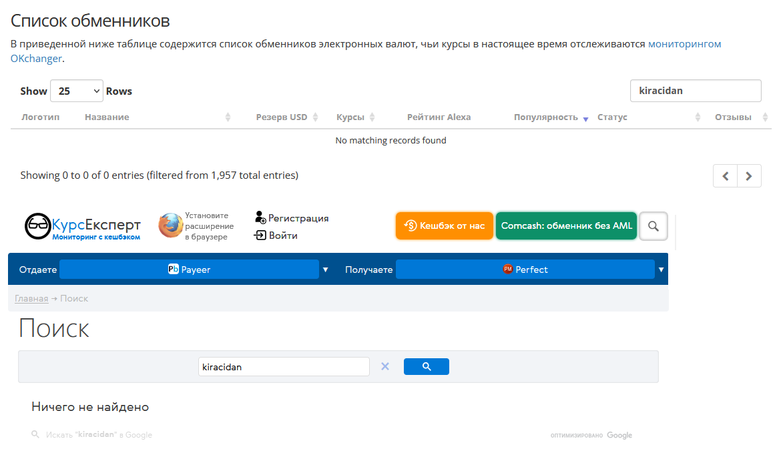This screenshot has height=471, width=781.
Task: Click the Google logo at bottom right
Action: pos(619,435)
